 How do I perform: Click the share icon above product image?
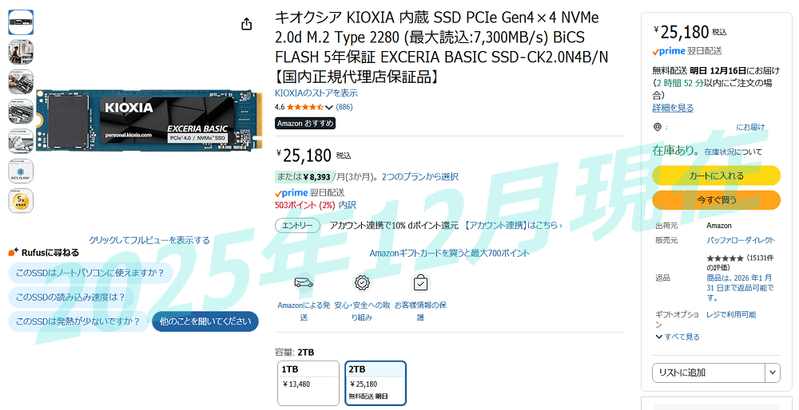(x=247, y=24)
